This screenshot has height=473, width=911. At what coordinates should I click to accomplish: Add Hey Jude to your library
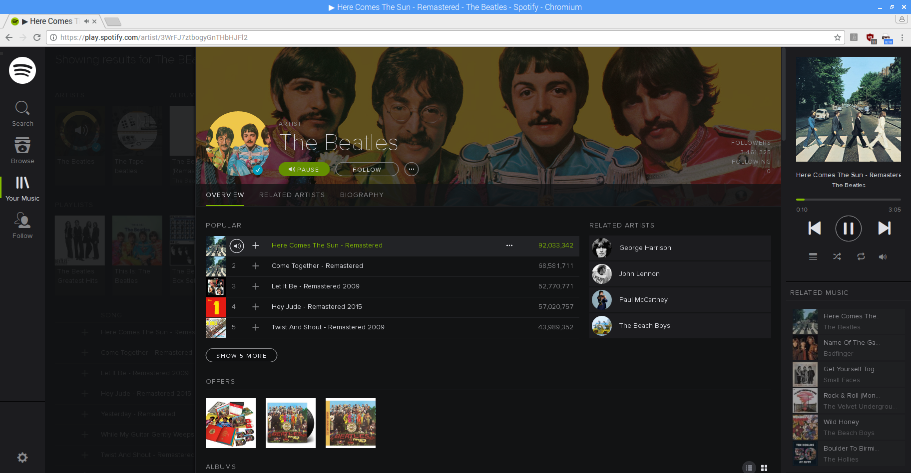[256, 307]
